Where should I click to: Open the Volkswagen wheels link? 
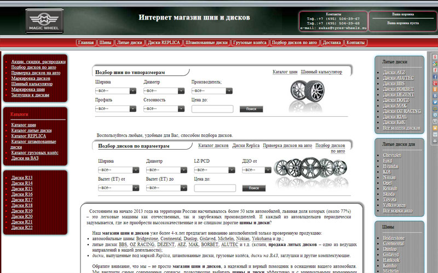click(394, 205)
